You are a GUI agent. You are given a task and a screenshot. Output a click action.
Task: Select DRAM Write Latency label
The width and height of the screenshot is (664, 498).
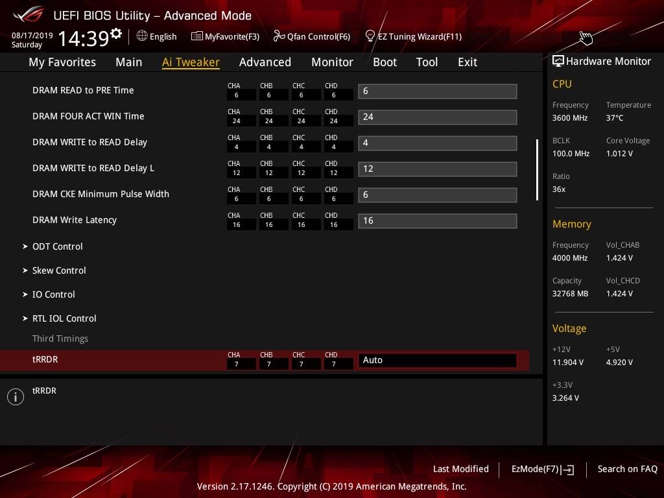75,220
